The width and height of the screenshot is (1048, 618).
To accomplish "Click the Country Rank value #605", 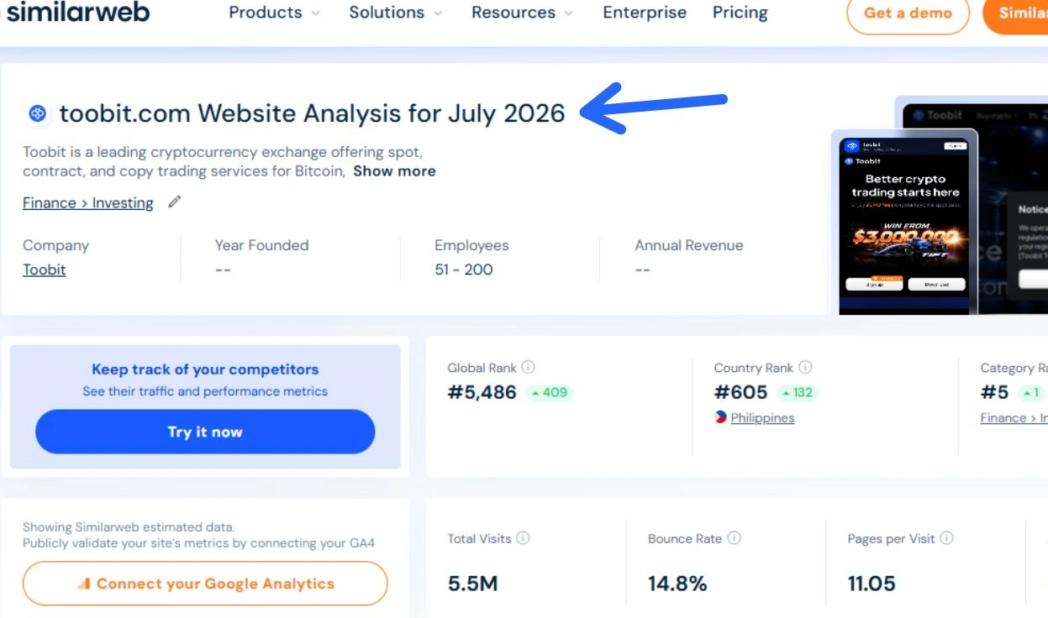I will click(x=741, y=392).
